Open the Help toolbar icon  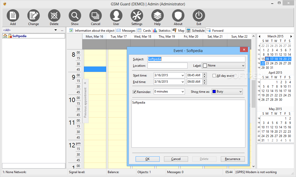coord(158,16)
